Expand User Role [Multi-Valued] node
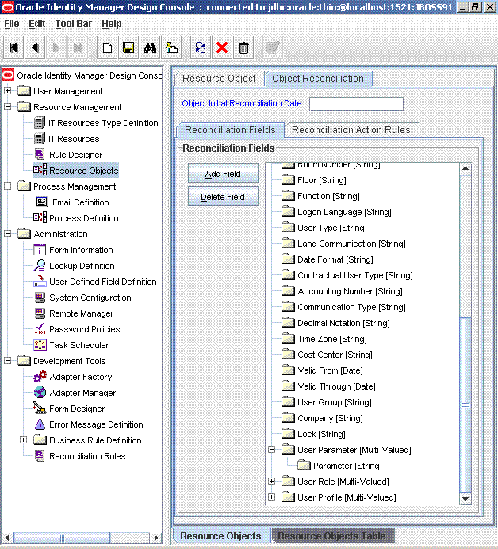The image size is (498, 549). coord(271,482)
